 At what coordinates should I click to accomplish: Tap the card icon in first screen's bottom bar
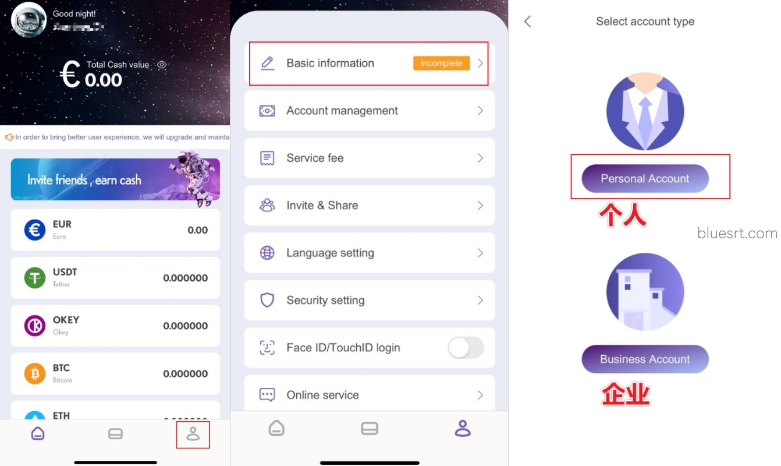click(115, 434)
